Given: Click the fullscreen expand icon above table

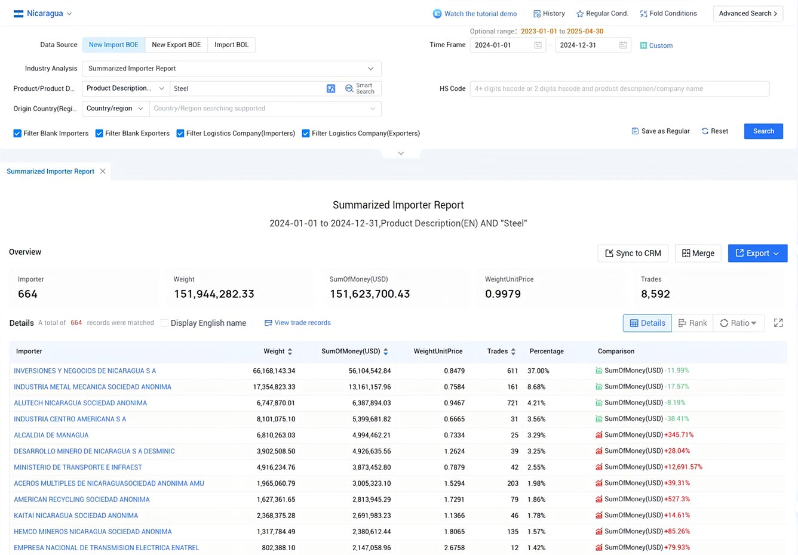Looking at the screenshot, I should click(778, 323).
